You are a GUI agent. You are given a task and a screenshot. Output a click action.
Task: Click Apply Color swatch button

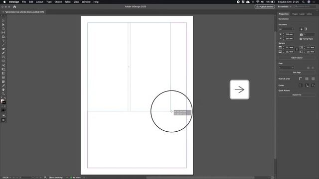pos(3,110)
